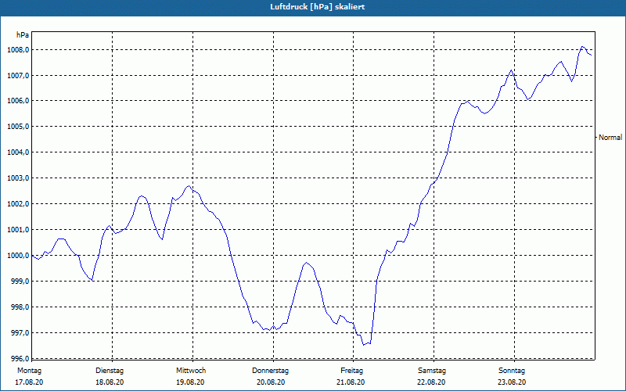The height and width of the screenshot is (391, 626).
Task: Click the 1005,0 axis value
Action: coord(18,127)
